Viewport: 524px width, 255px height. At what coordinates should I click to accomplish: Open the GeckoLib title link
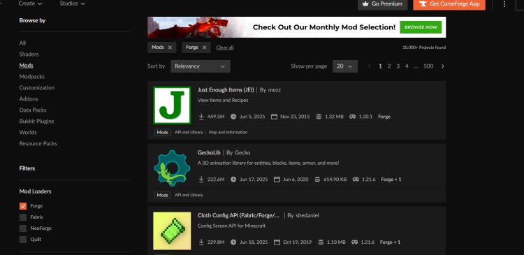pos(209,153)
